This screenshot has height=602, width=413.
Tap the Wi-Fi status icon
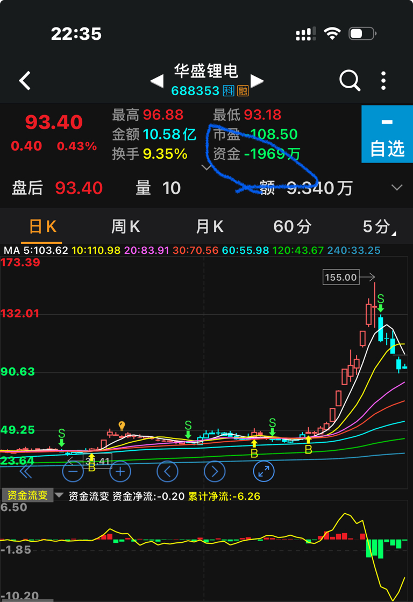pos(332,33)
